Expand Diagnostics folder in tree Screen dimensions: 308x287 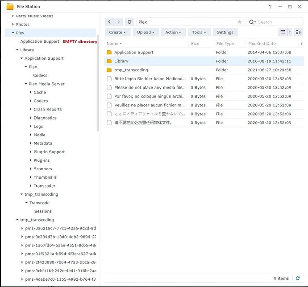tap(30, 118)
